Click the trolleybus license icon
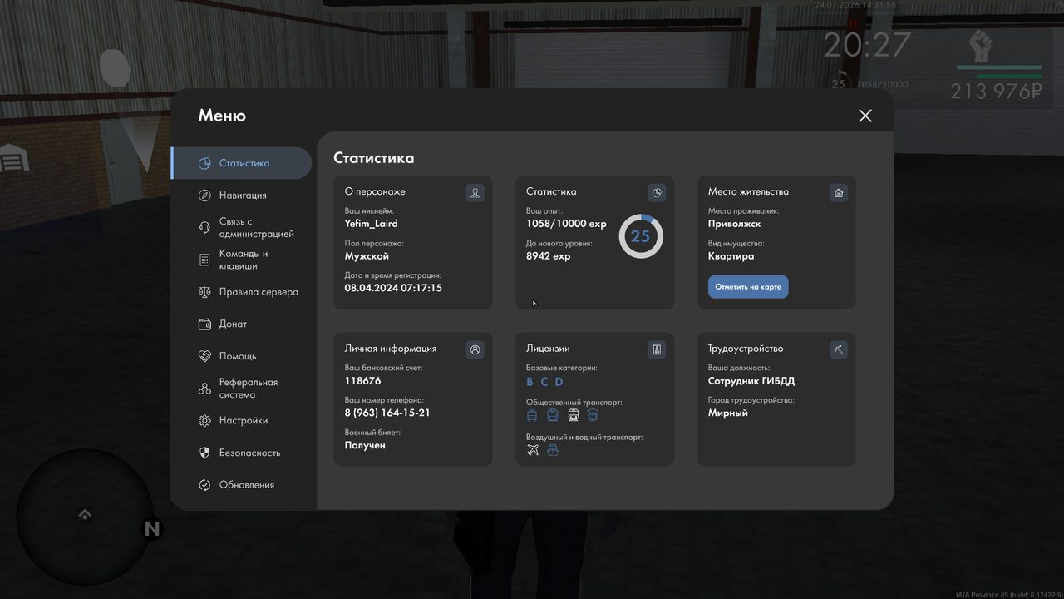Viewport: 1064px width, 599px height. [x=533, y=415]
